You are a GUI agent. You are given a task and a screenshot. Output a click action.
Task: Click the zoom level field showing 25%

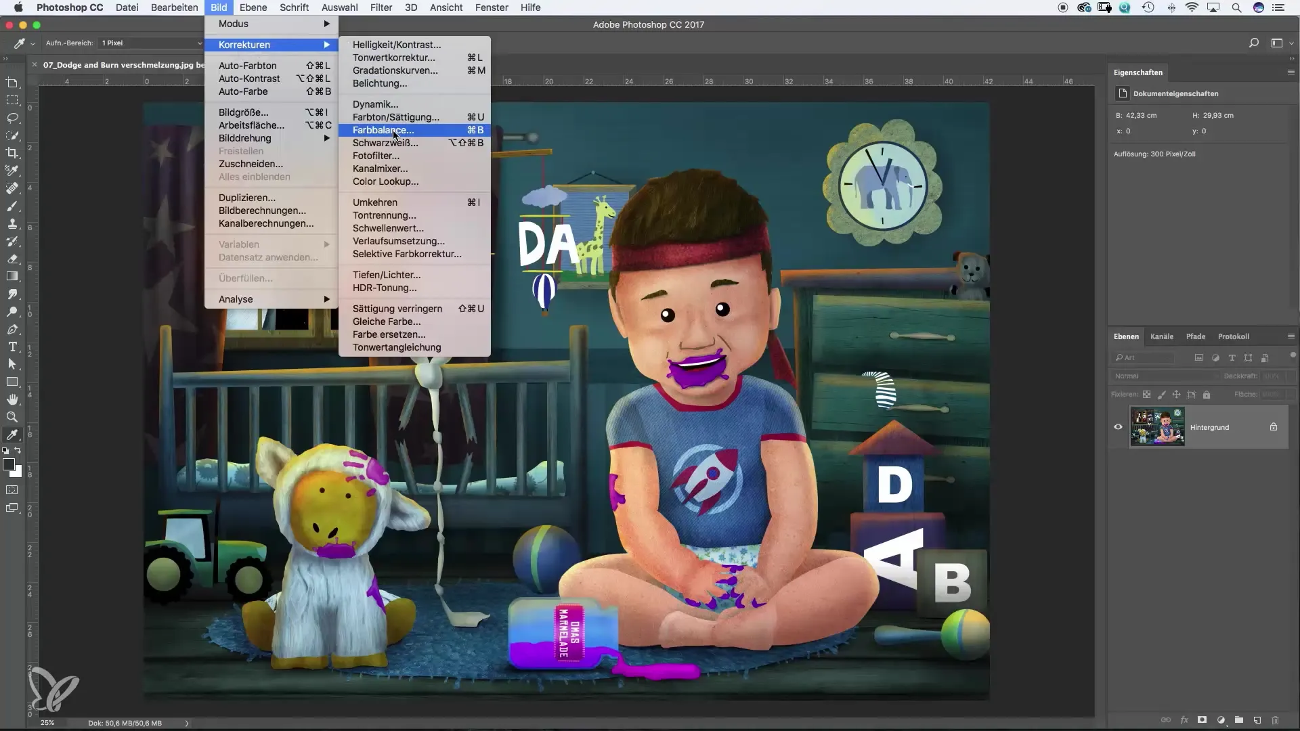tap(47, 723)
